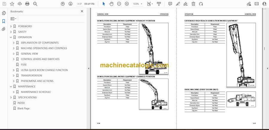This screenshot has height=130, width=269.
Task: Open page thumbnails panel icon
Action: coord(4,13)
